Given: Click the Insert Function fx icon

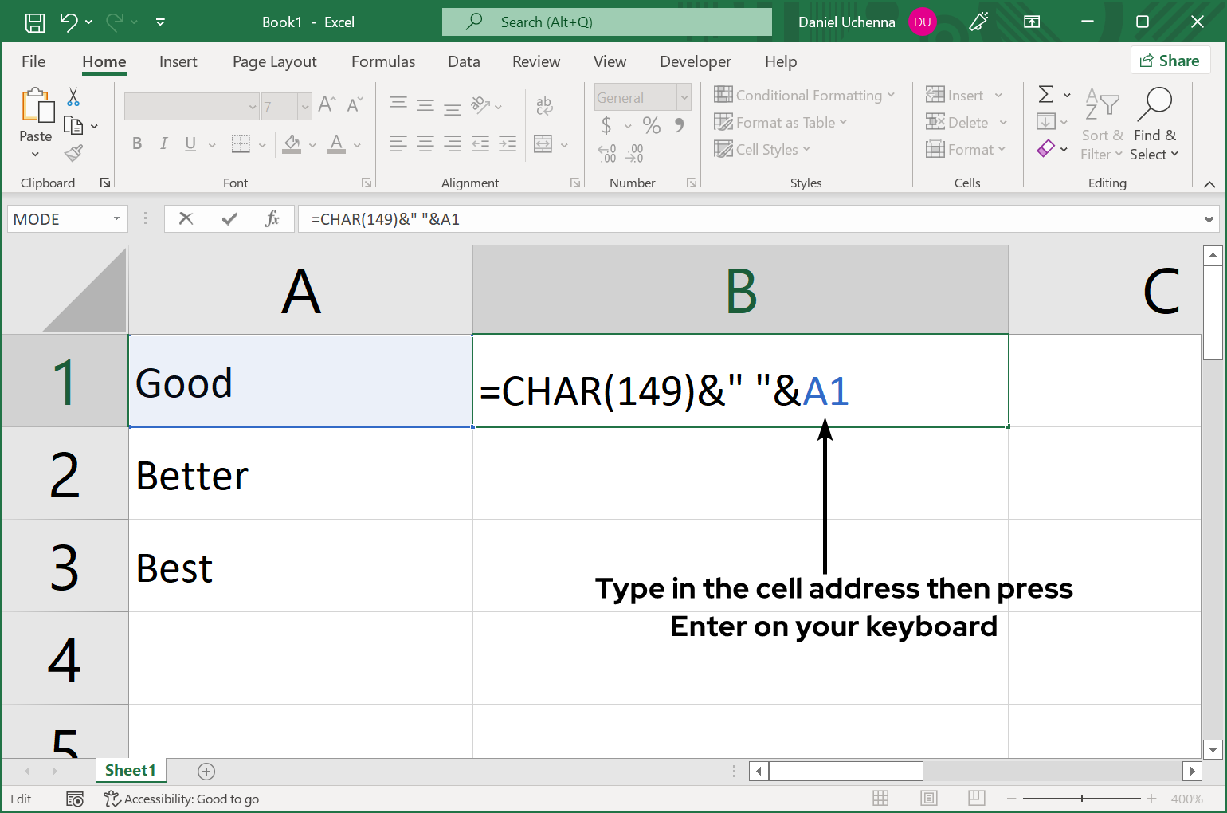Looking at the screenshot, I should [x=272, y=218].
